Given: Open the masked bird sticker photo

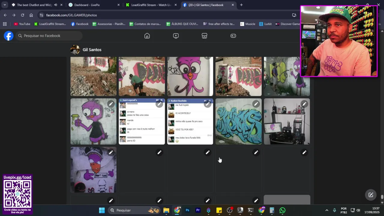Looking at the screenshot, I should [x=93, y=170].
